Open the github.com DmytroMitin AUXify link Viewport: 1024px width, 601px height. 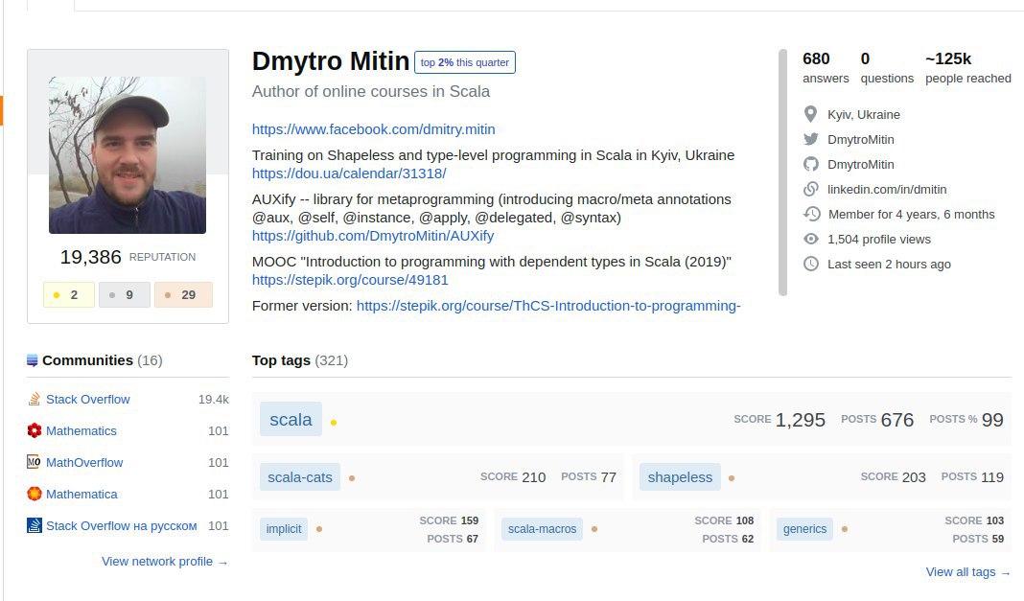click(373, 236)
